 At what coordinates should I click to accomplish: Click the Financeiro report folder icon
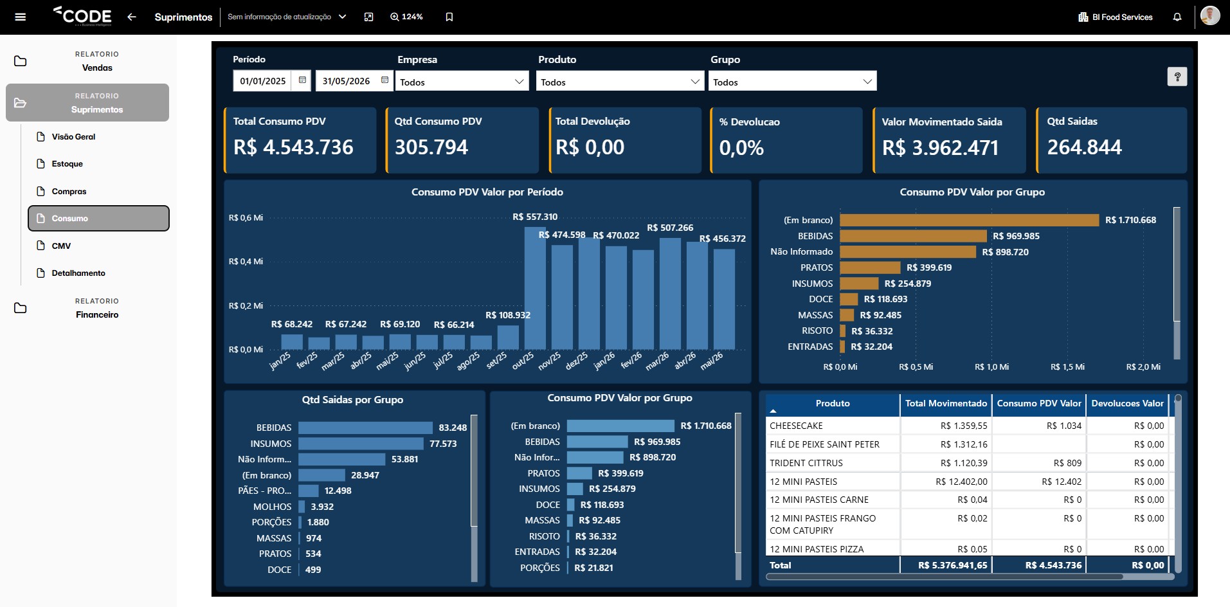point(21,308)
